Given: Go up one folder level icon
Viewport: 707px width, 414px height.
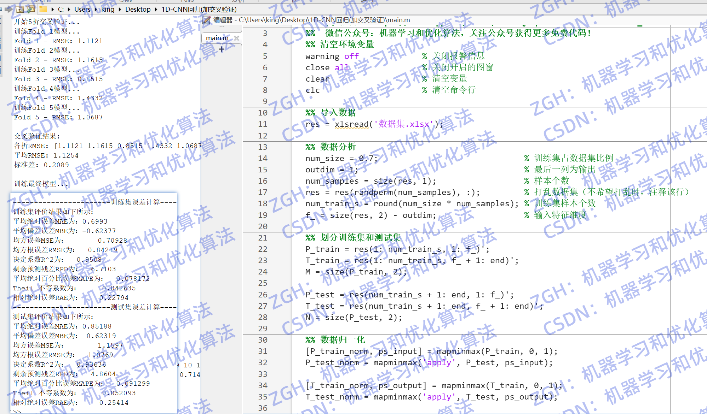Looking at the screenshot, I should coord(20,9).
